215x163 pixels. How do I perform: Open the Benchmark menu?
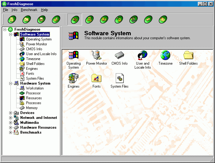tap(29, 10)
